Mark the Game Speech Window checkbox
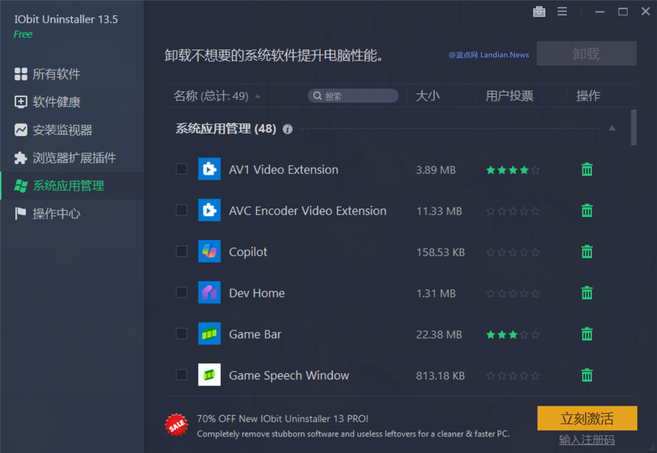 (x=182, y=375)
